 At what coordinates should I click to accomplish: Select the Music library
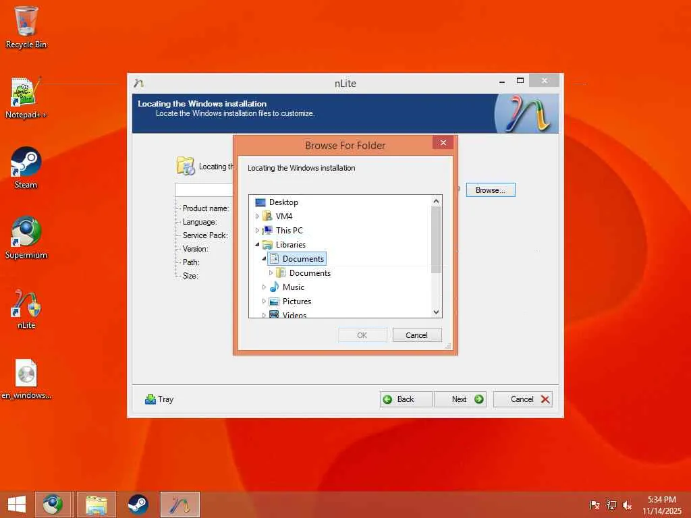click(293, 287)
